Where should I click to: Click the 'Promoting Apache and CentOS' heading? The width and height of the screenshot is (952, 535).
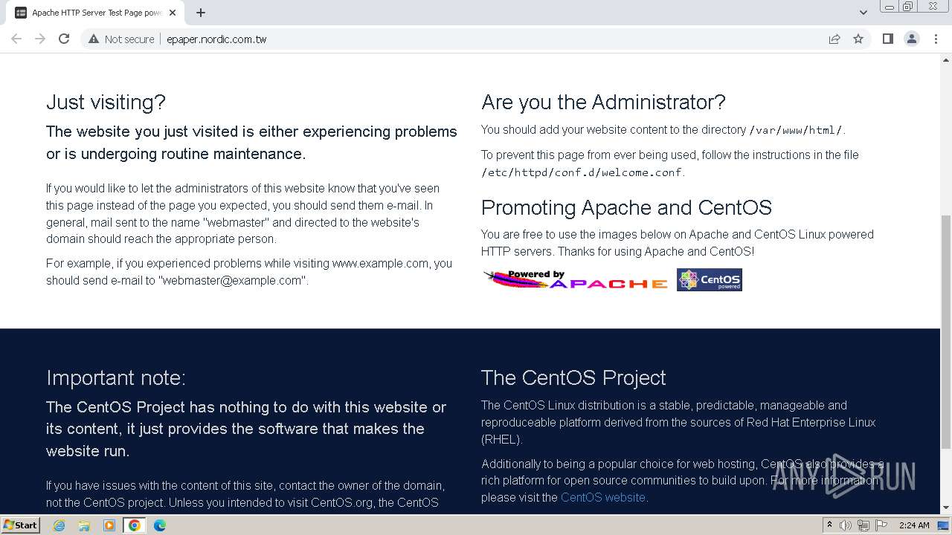click(627, 207)
